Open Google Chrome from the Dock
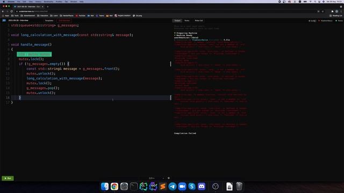The height and width of the screenshot is (193, 344). click(114, 187)
